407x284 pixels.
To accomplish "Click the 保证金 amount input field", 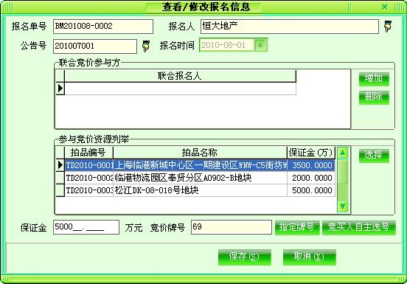I will 86,227.
